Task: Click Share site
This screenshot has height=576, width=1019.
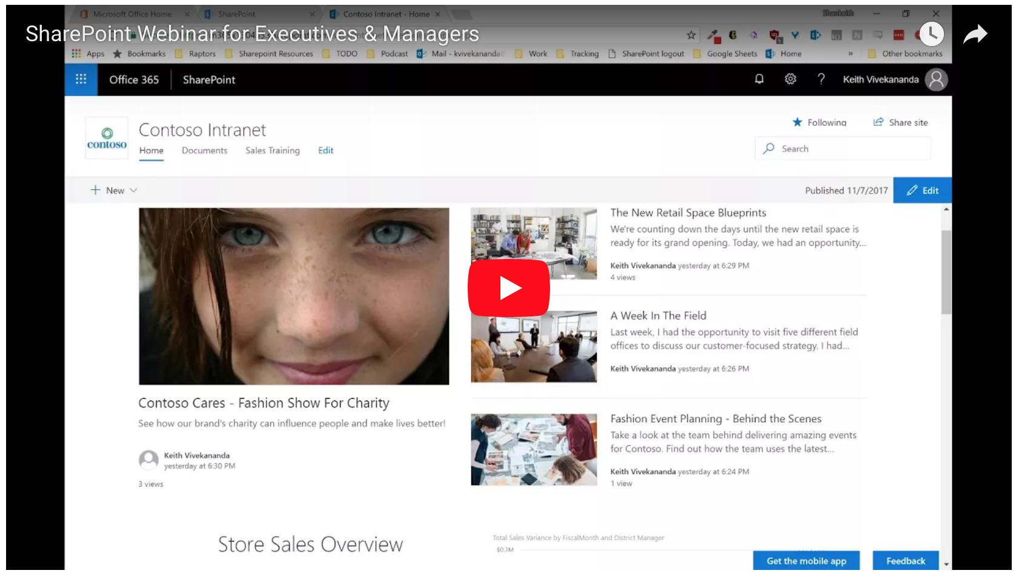Action: [900, 122]
